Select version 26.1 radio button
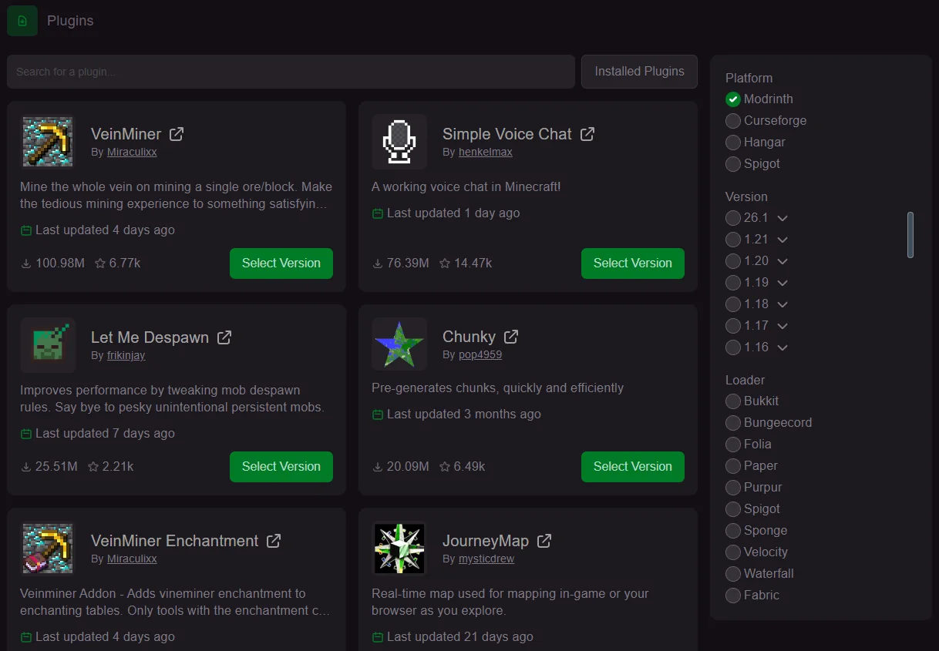Screen dimensions: 939x651 [733, 218]
